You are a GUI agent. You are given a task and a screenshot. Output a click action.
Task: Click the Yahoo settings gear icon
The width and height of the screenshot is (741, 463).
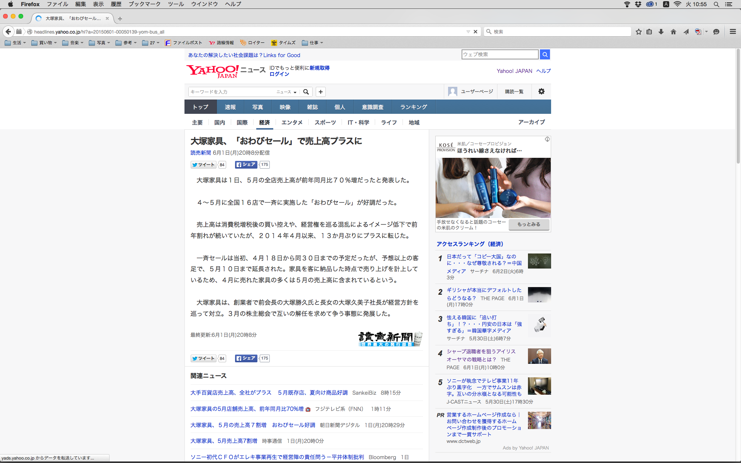coord(541,91)
